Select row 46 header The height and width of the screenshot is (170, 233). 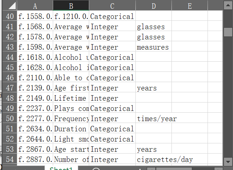tap(10, 78)
